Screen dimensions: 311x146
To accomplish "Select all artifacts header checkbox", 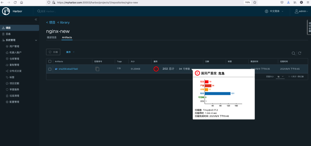I will 50,61.
